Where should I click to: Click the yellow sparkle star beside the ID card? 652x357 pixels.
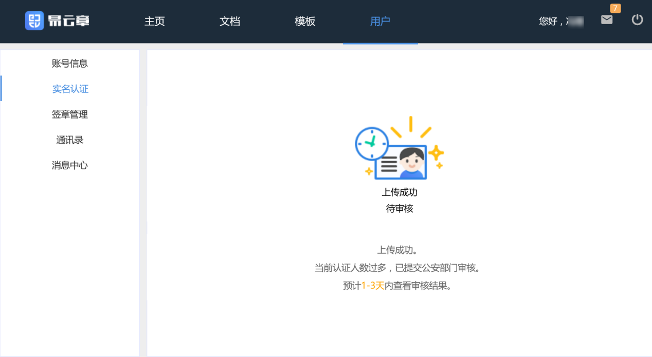(x=436, y=153)
